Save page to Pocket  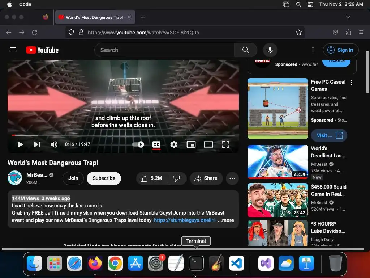335,32
